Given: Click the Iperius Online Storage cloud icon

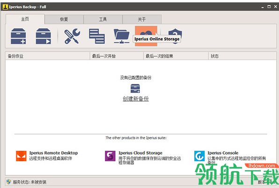Looking at the screenshot, I should point(146,36).
